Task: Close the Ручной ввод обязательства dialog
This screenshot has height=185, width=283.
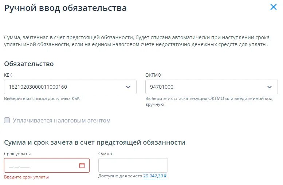Action: [274, 7]
